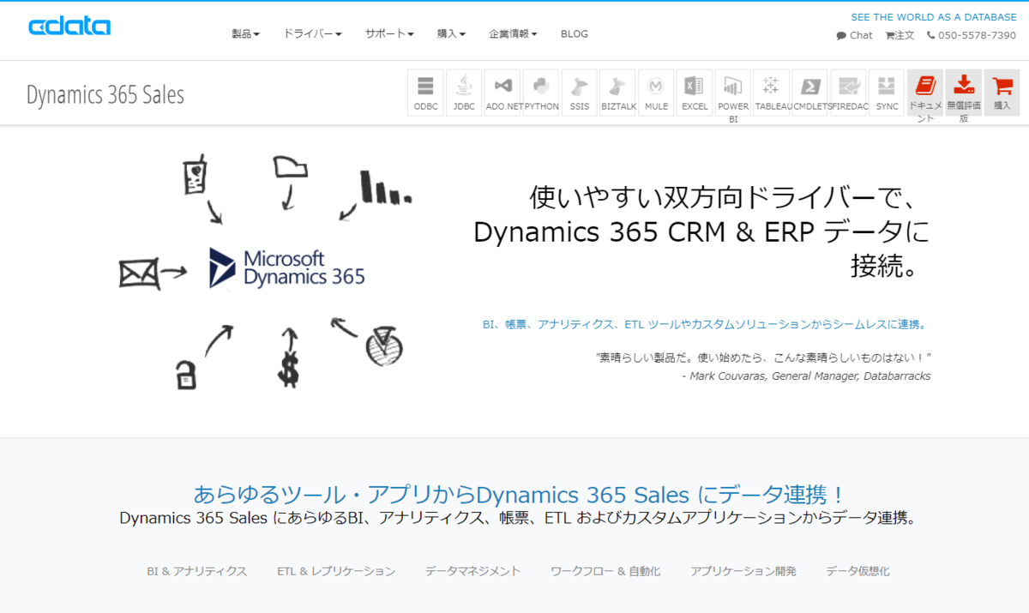Click the red shopping cart purchase icon
Viewport: 1029px width, 613px height.
[x=1002, y=93]
